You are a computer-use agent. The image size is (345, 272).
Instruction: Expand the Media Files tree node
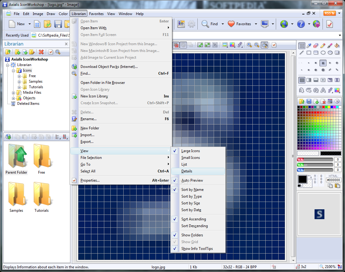pyautogui.click(x=14, y=93)
